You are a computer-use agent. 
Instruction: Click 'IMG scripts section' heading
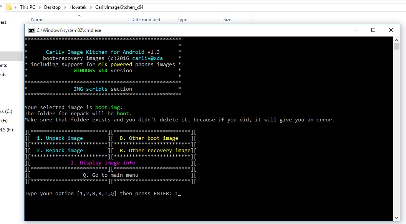103,89
